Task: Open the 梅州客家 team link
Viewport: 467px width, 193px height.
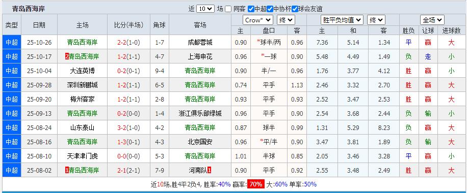Action: (82, 99)
